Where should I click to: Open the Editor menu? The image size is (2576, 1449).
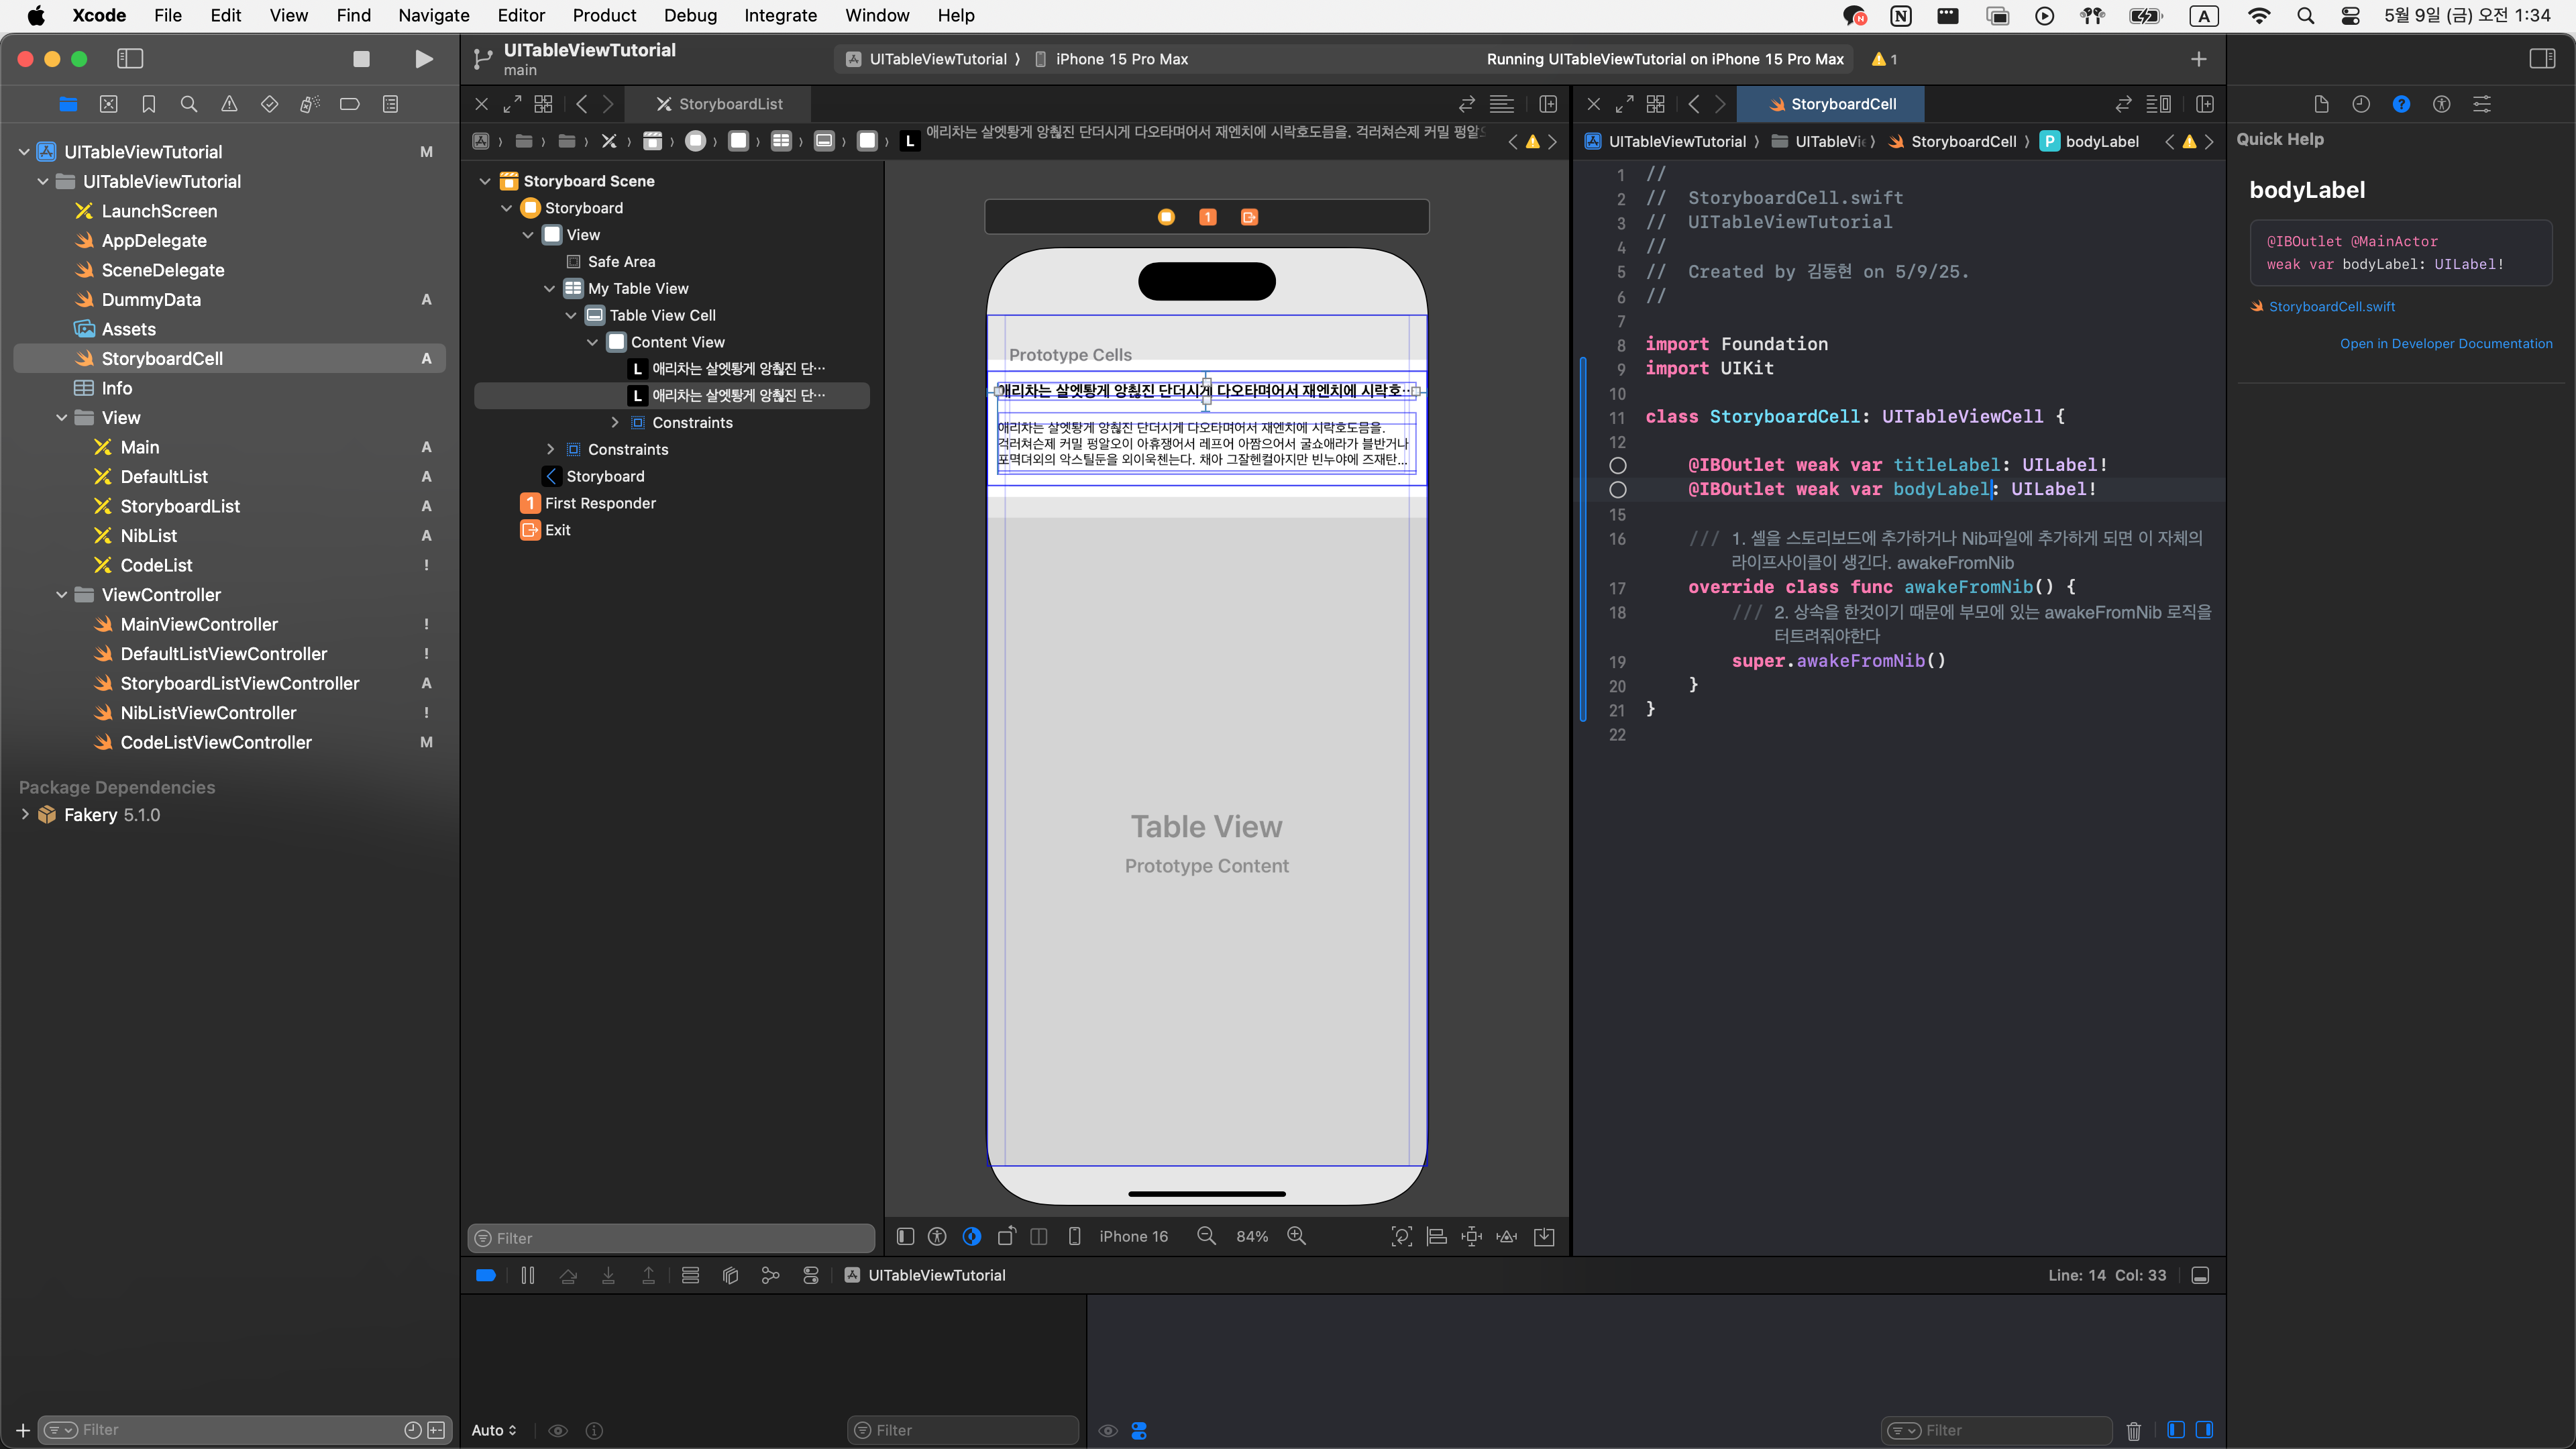(521, 15)
